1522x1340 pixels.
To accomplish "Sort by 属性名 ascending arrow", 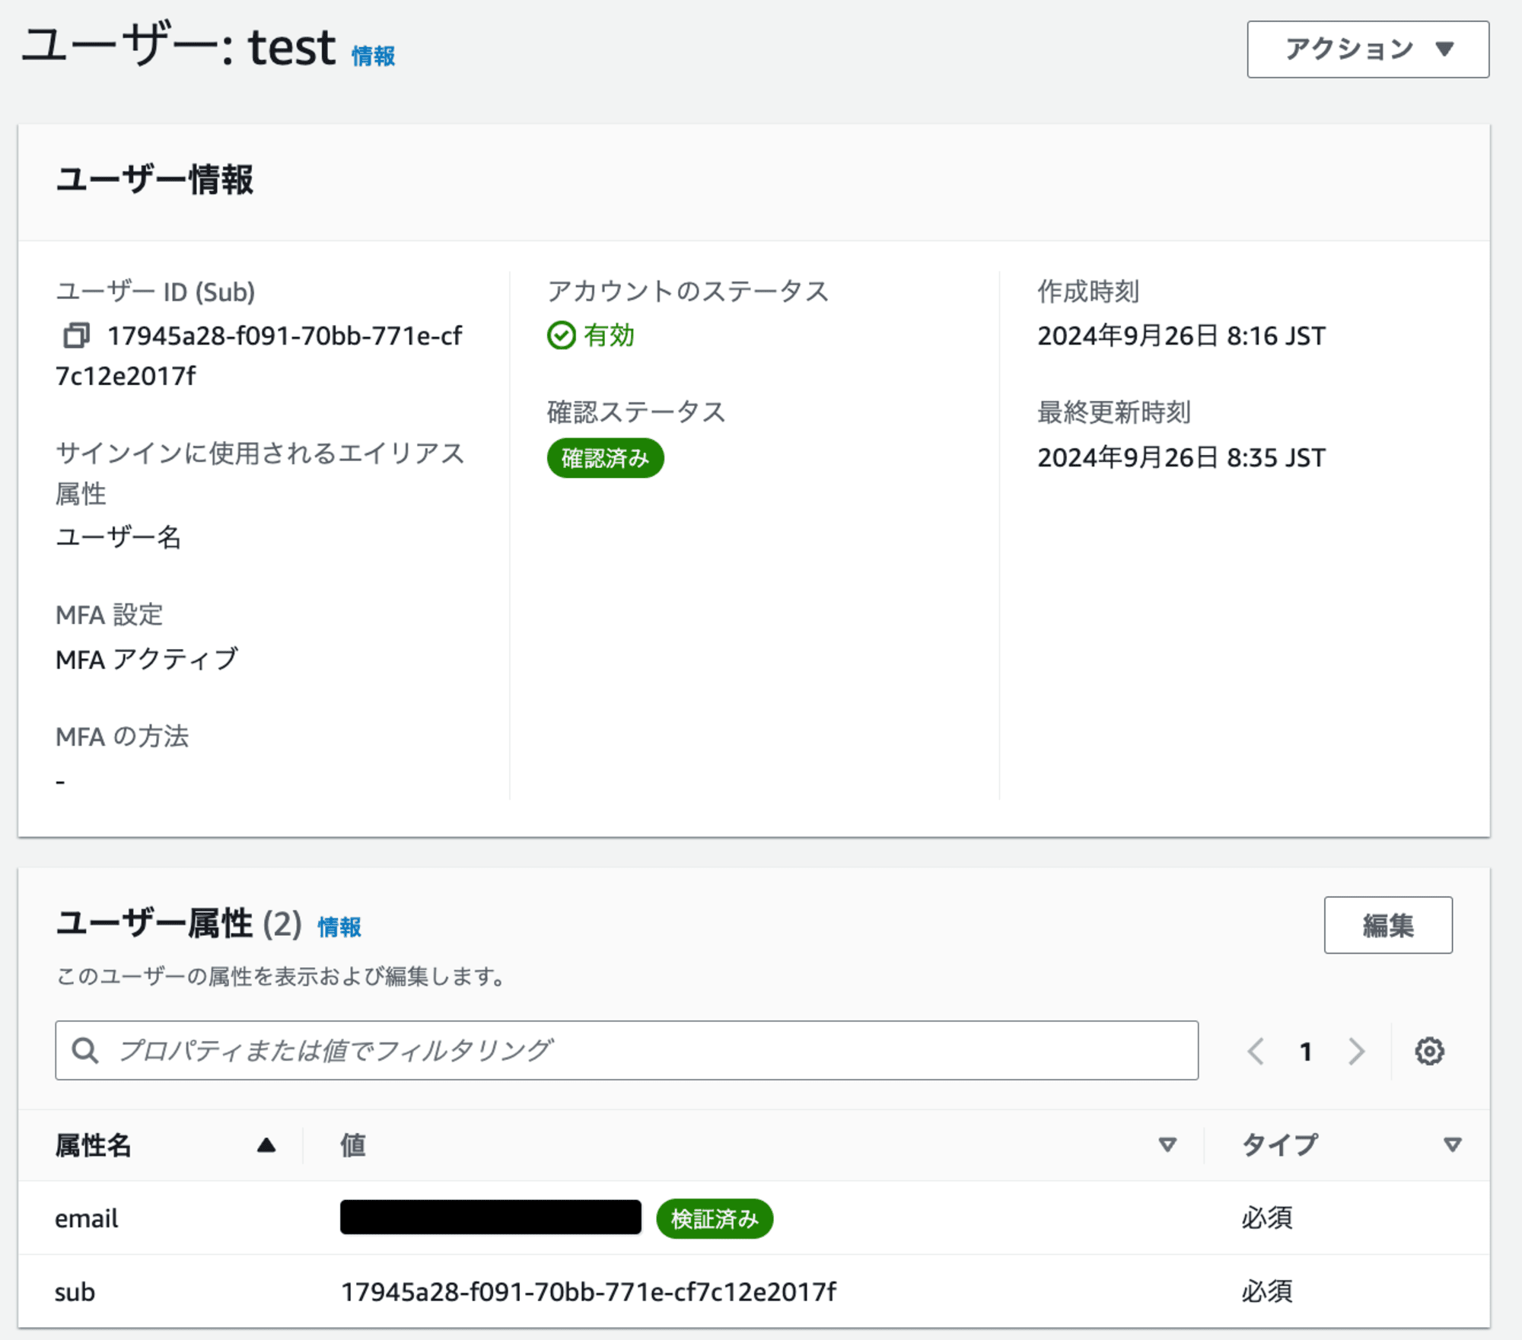I will click(x=266, y=1145).
